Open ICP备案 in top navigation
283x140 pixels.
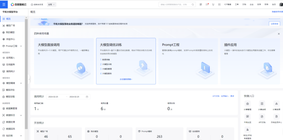(x=228, y=4)
